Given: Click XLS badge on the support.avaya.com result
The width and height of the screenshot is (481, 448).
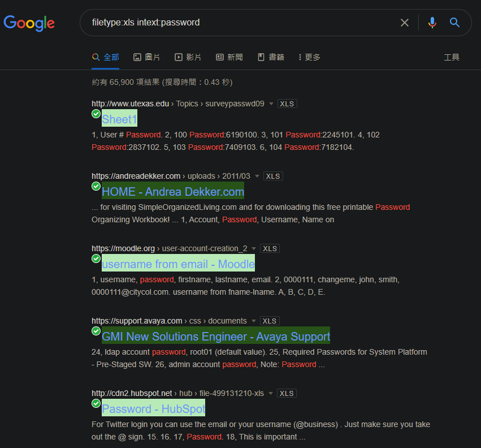Looking at the screenshot, I should (270, 321).
